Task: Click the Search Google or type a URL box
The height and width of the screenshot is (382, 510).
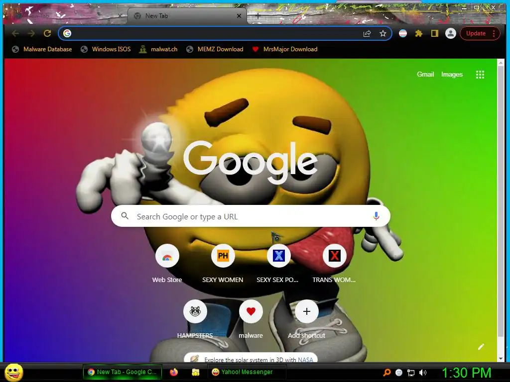Action: pyautogui.click(x=251, y=216)
